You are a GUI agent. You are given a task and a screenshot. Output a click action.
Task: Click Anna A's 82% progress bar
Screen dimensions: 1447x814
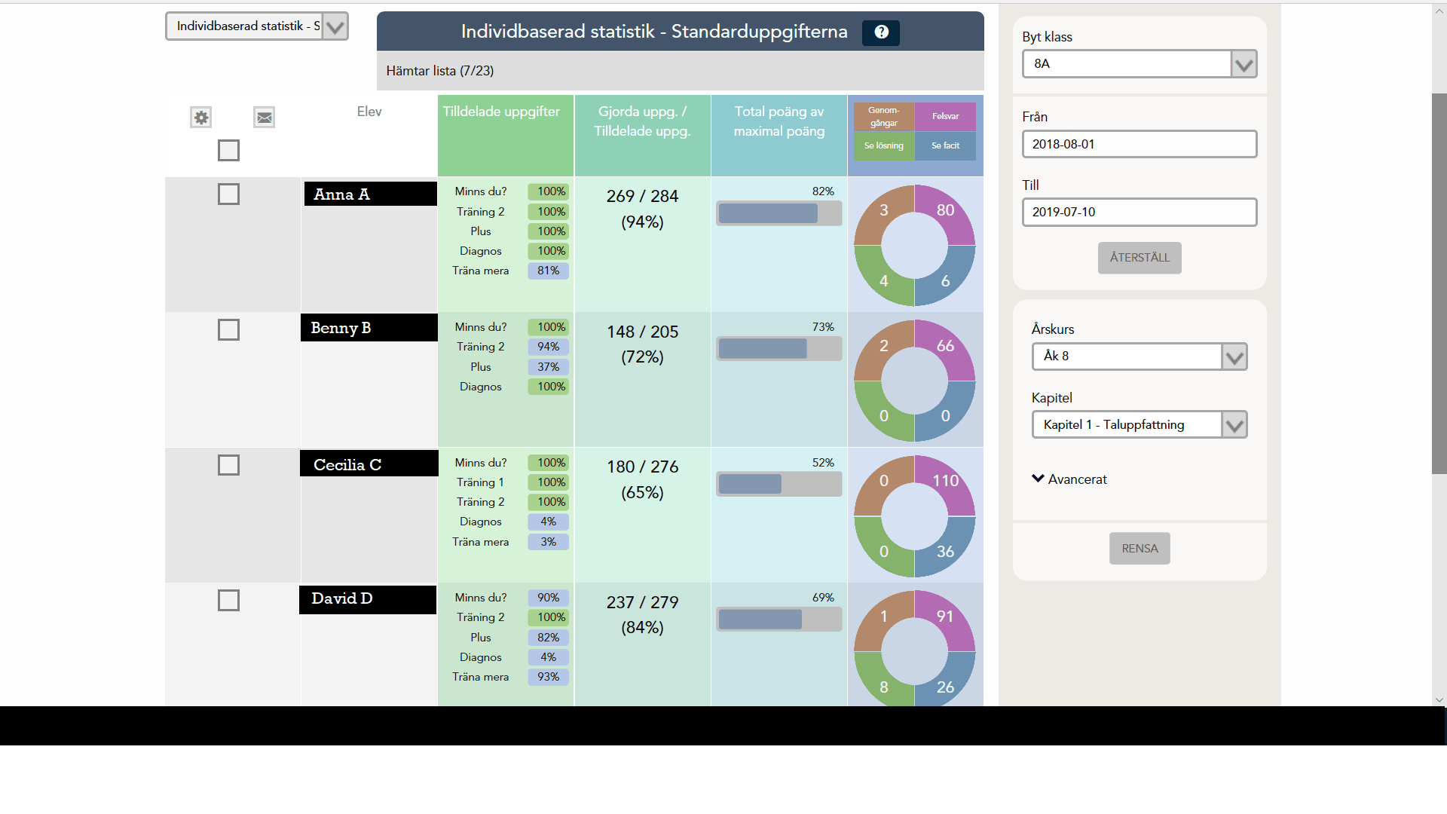click(779, 214)
